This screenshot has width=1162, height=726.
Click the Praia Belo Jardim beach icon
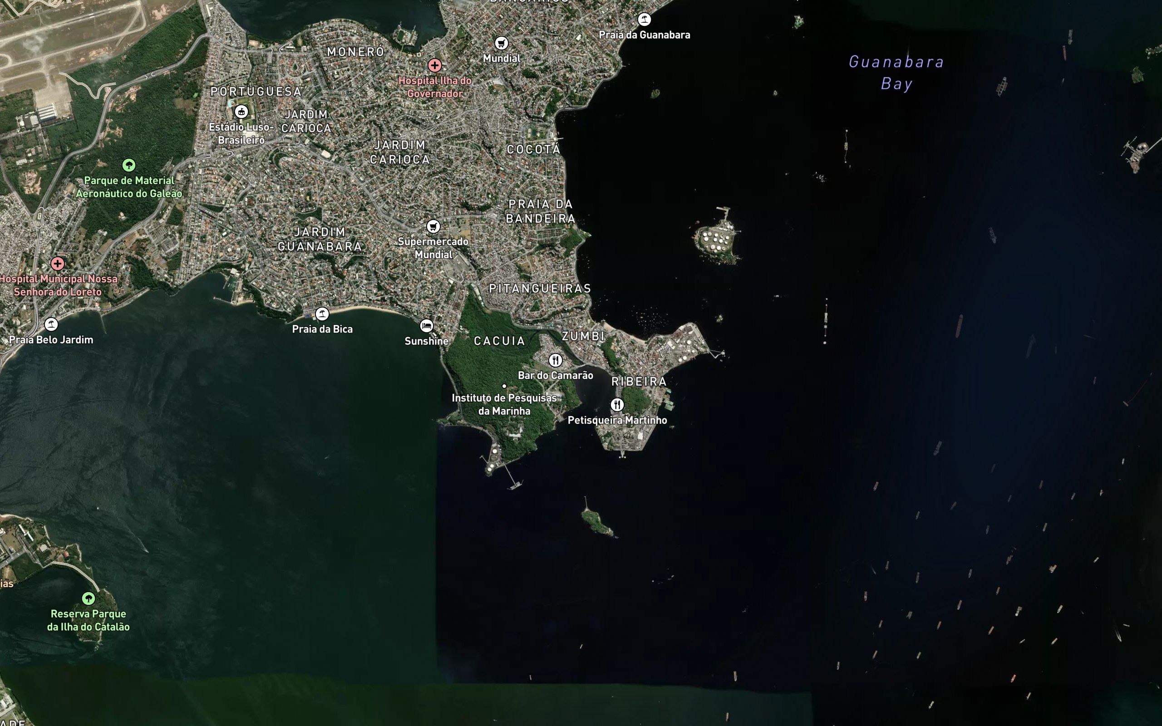pos(51,324)
